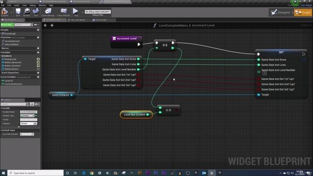The height and width of the screenshot is (176, 313).
Task: Collapse the Default Value section
Action: coord(1,130)
